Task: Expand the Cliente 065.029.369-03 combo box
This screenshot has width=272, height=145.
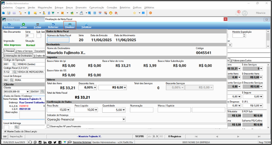Action: click(28, 91)
